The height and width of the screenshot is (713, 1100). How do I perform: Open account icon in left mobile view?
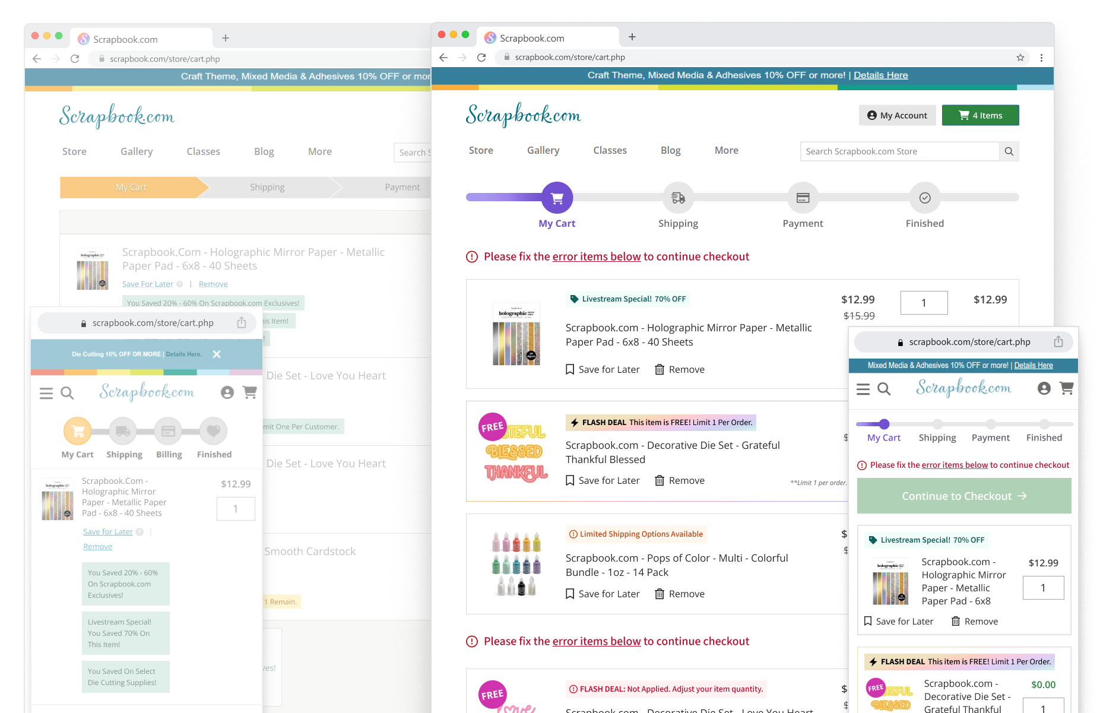coord(227,392)
